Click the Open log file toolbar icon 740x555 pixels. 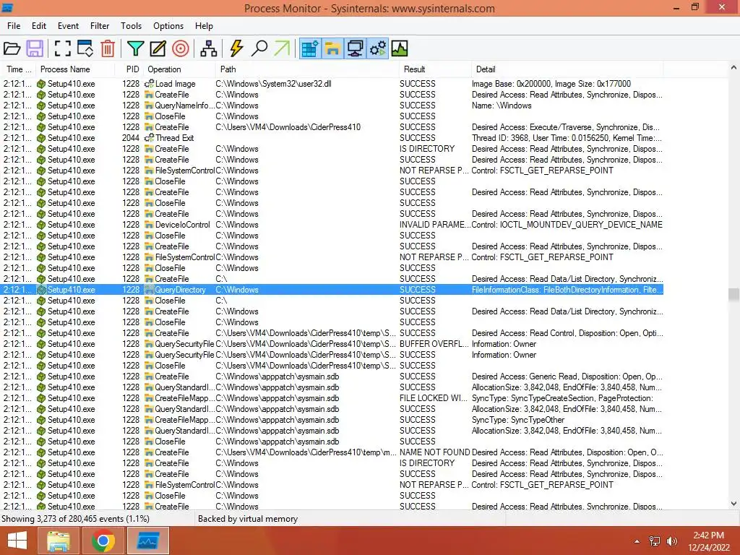click(x=12, y=48)
